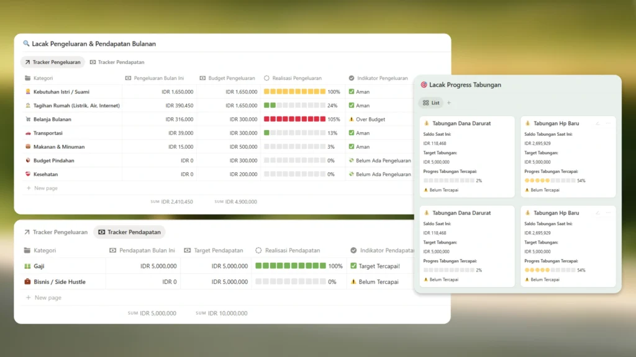
Task: Select the List view tab in Lacak Progress Tabungan
Action: 431,103
